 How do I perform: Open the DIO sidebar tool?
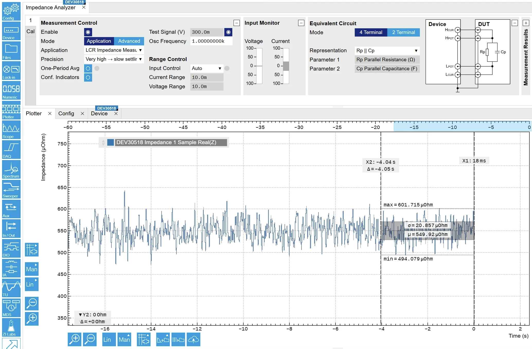[x=11, y=249]
